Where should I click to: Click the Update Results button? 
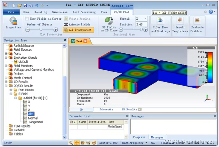click(x=77, y=19)
